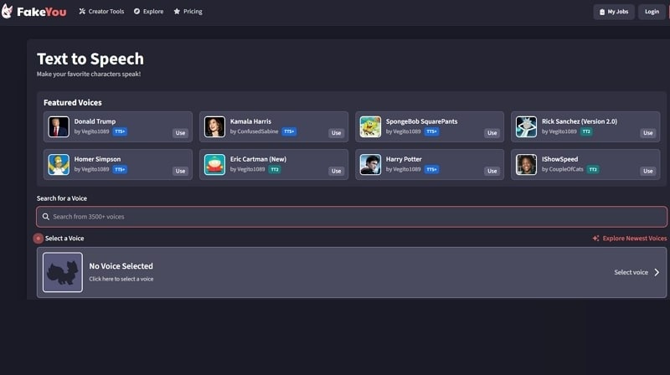Click the Login button

point(652,12)
